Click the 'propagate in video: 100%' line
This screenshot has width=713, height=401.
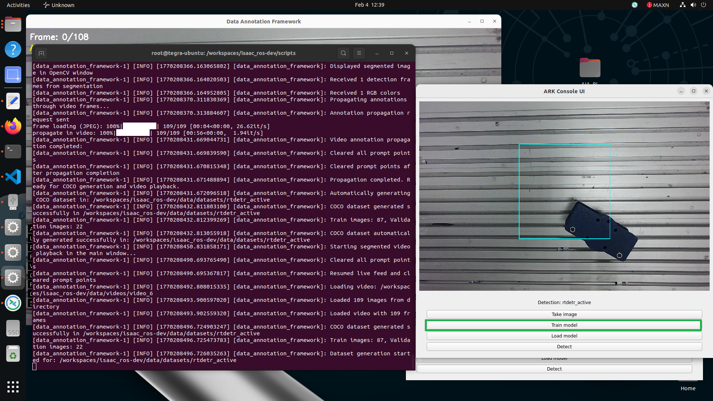click(148, 133)
